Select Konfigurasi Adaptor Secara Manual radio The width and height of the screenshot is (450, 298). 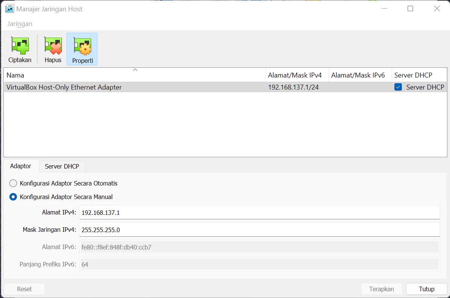coord(13,197)
